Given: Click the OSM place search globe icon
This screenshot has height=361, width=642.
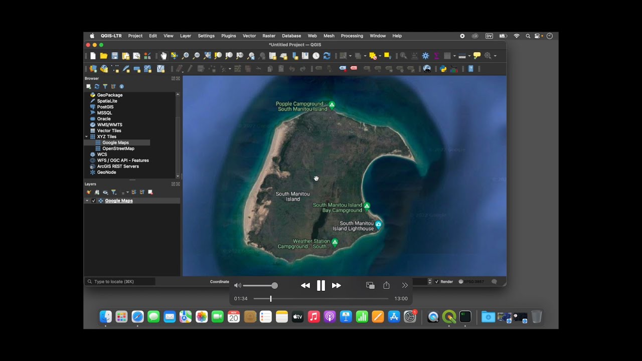Looking at the screenshot, I should click(x=427, y=69).
